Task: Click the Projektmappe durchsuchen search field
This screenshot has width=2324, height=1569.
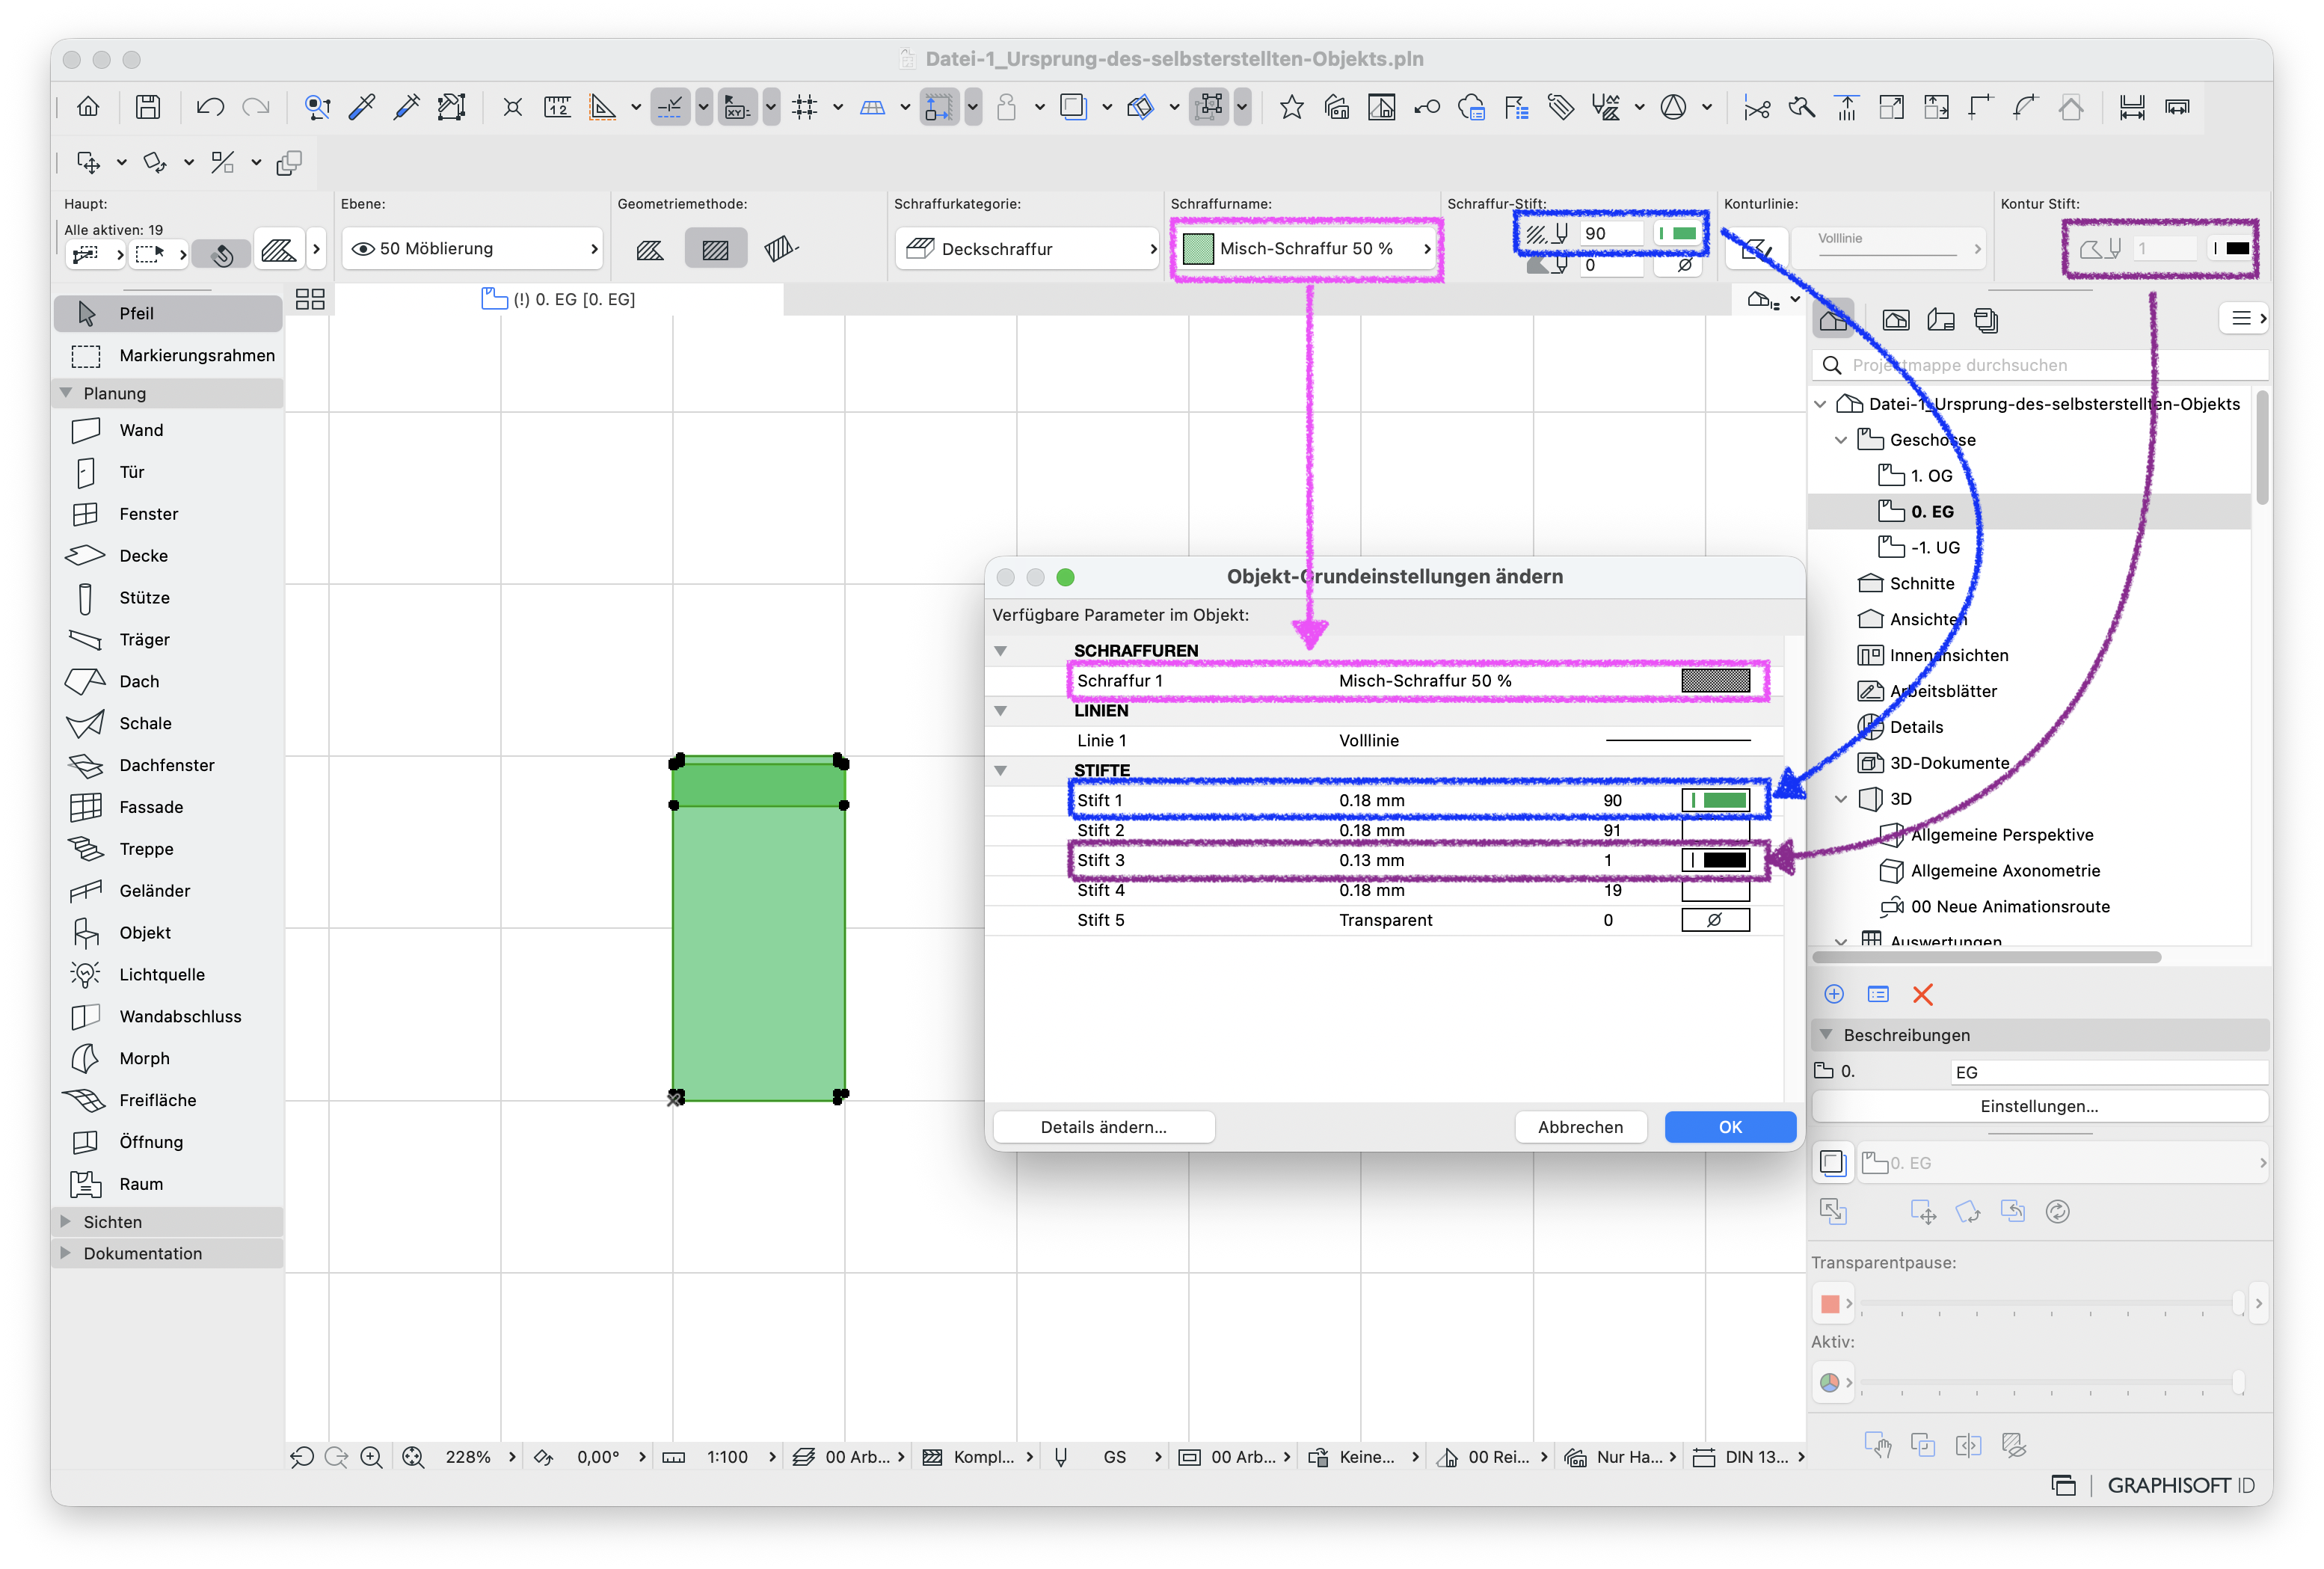Action: [2040, 365]
